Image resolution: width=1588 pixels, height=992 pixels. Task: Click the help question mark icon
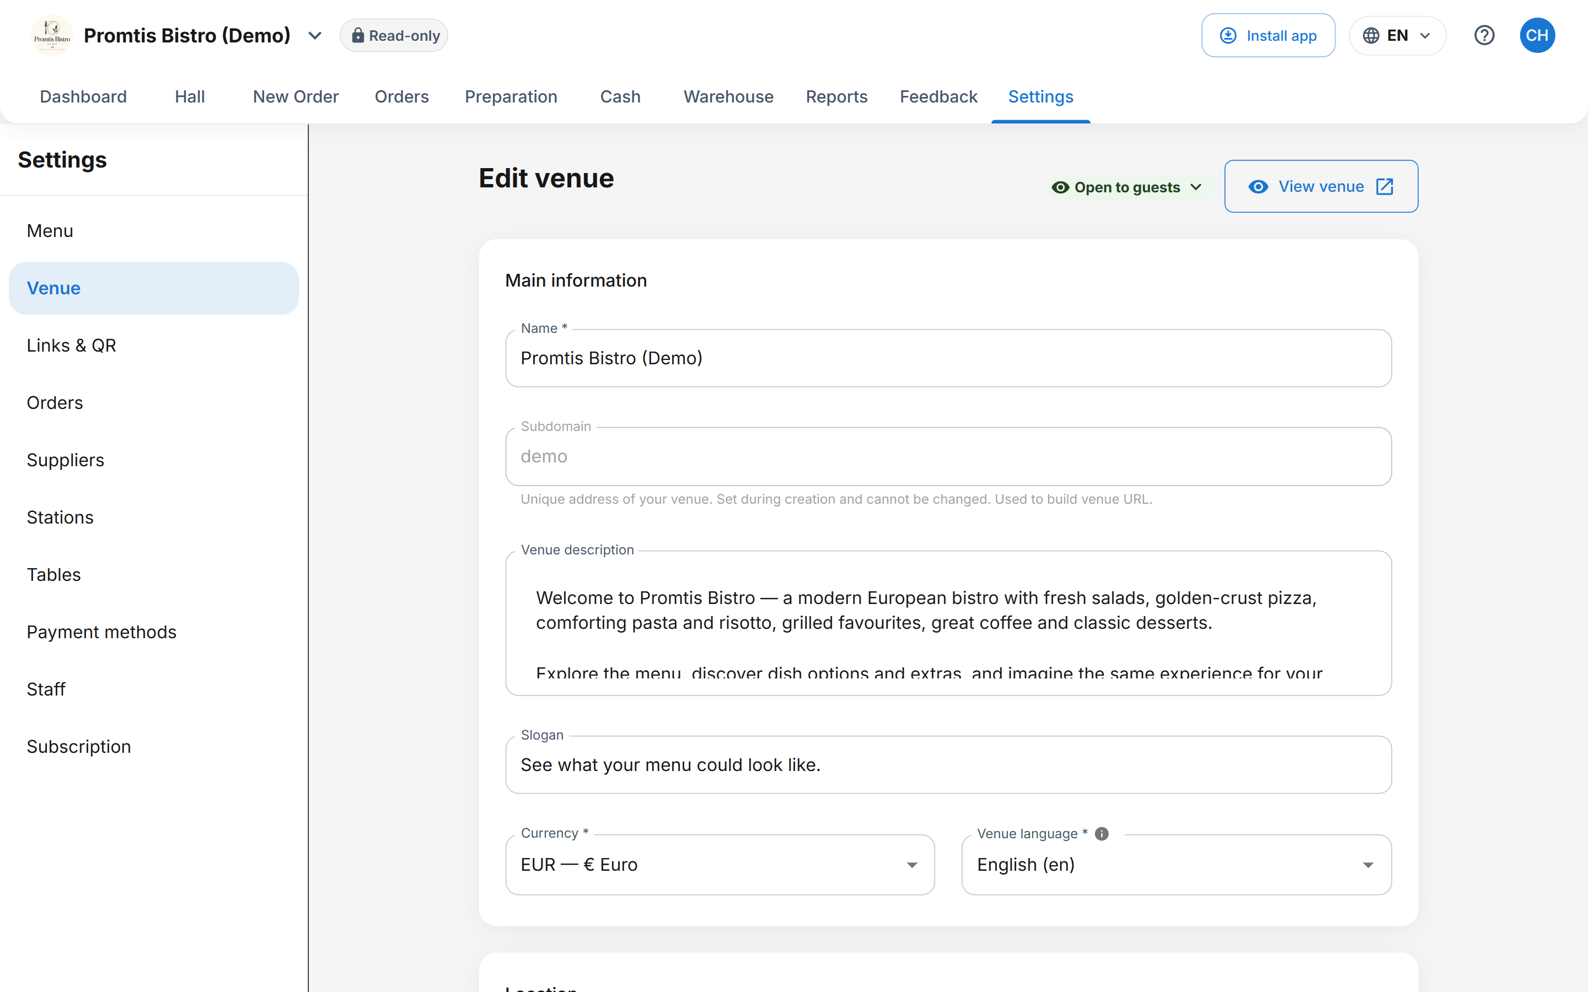(x=1484, y=35)
